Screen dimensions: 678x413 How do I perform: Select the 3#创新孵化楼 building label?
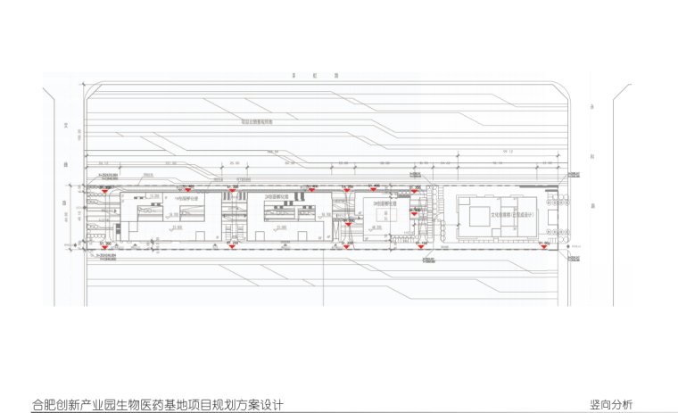pyautogui.click(x=383, y=202)
